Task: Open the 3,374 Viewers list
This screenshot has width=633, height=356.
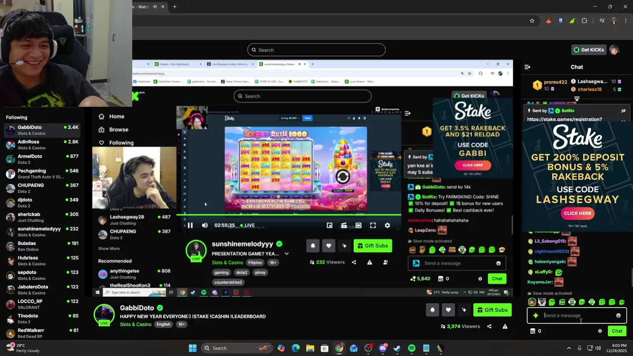Action: point(460,326)
